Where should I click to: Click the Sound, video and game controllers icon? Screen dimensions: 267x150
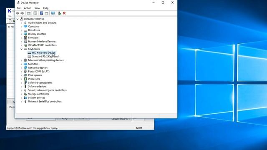pos(25,90)
